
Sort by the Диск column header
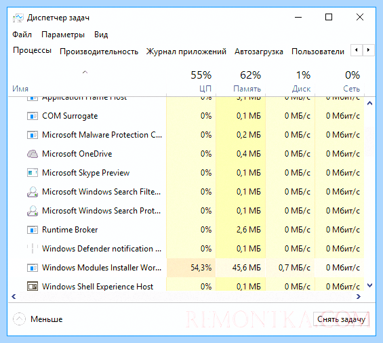click(x=301, y=89)
